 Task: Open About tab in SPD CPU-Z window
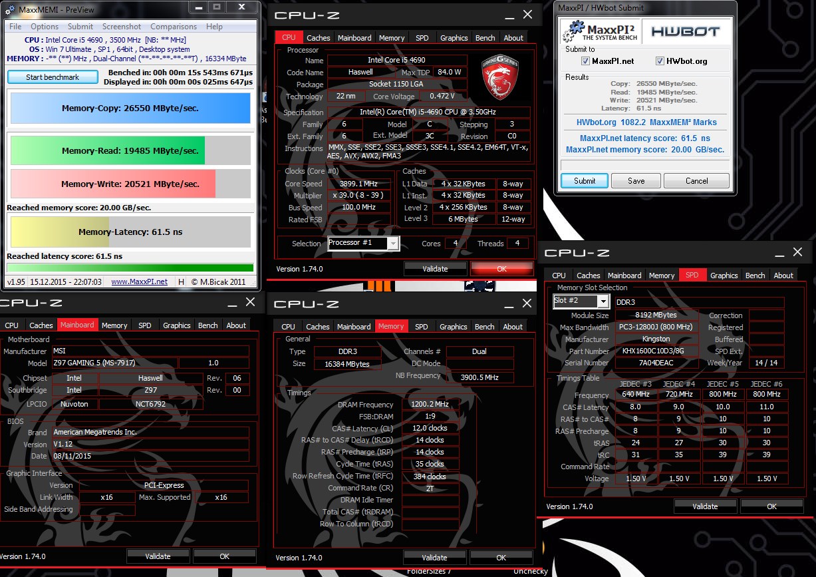pos(783,276)
